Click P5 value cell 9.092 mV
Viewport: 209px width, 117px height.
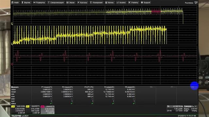(x=131, y=90)
